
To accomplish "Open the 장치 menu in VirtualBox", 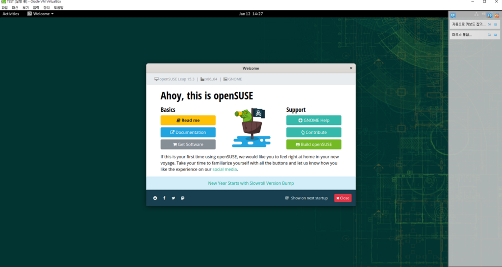I will coord(47,8).
